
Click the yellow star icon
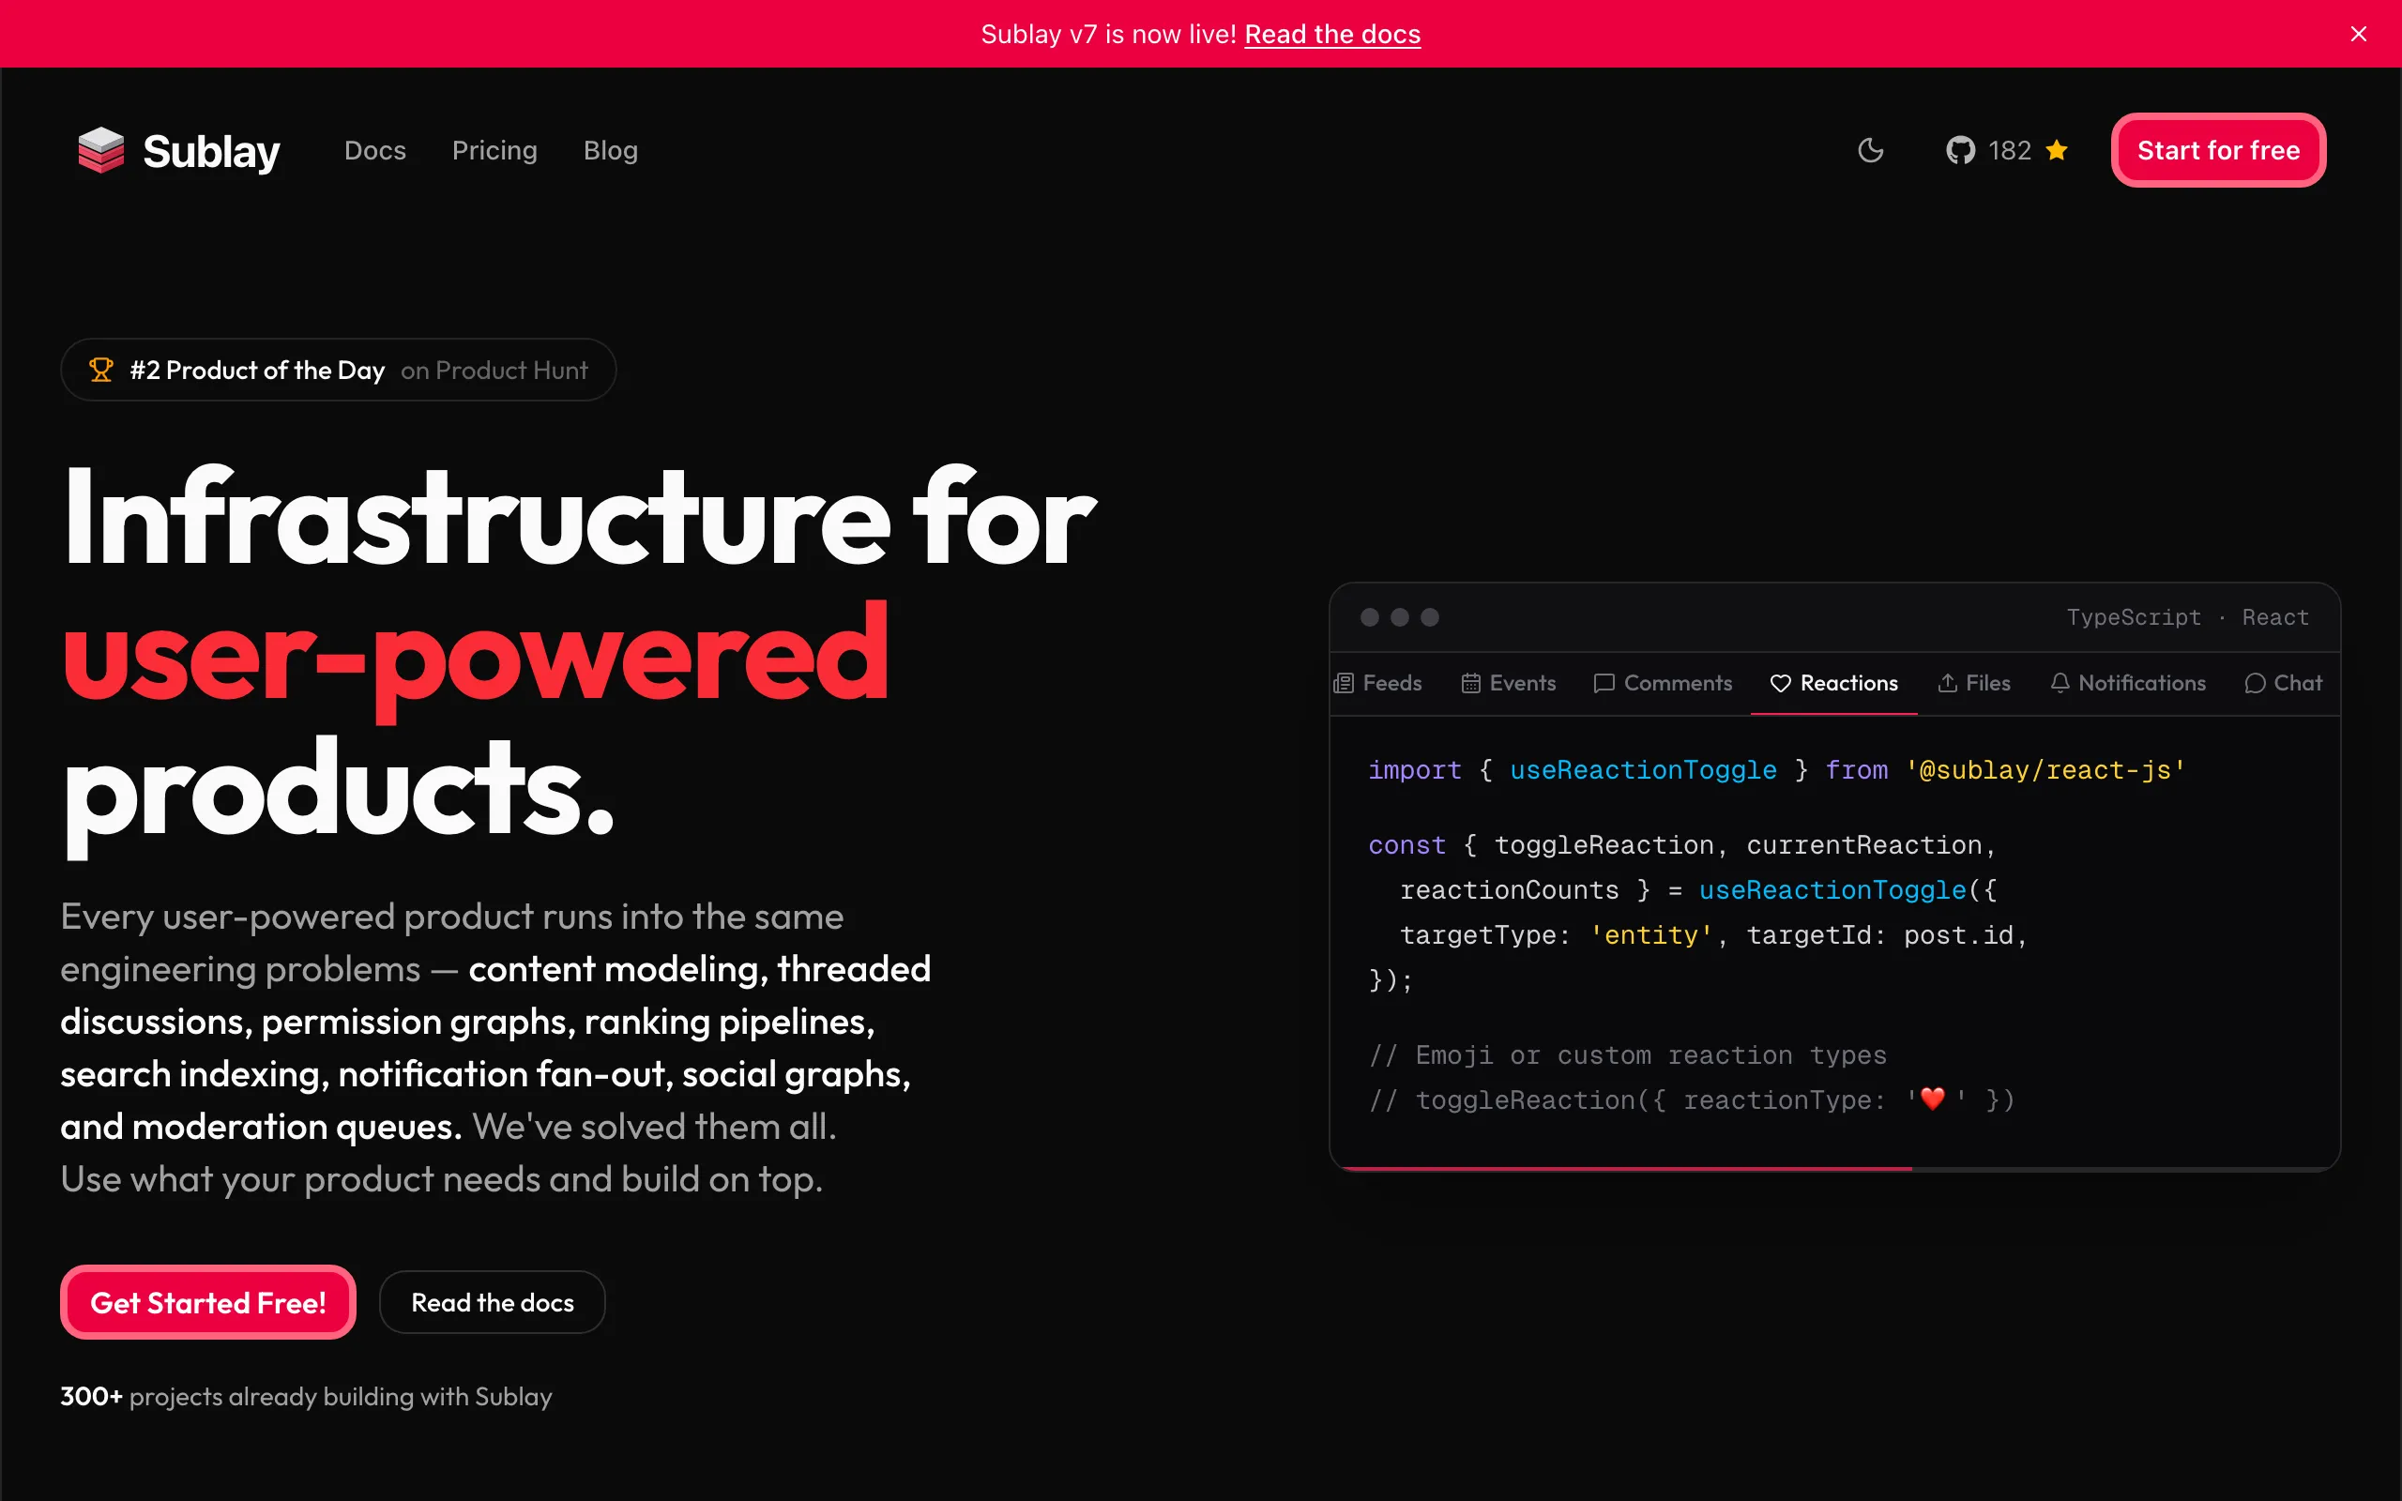2057,150
